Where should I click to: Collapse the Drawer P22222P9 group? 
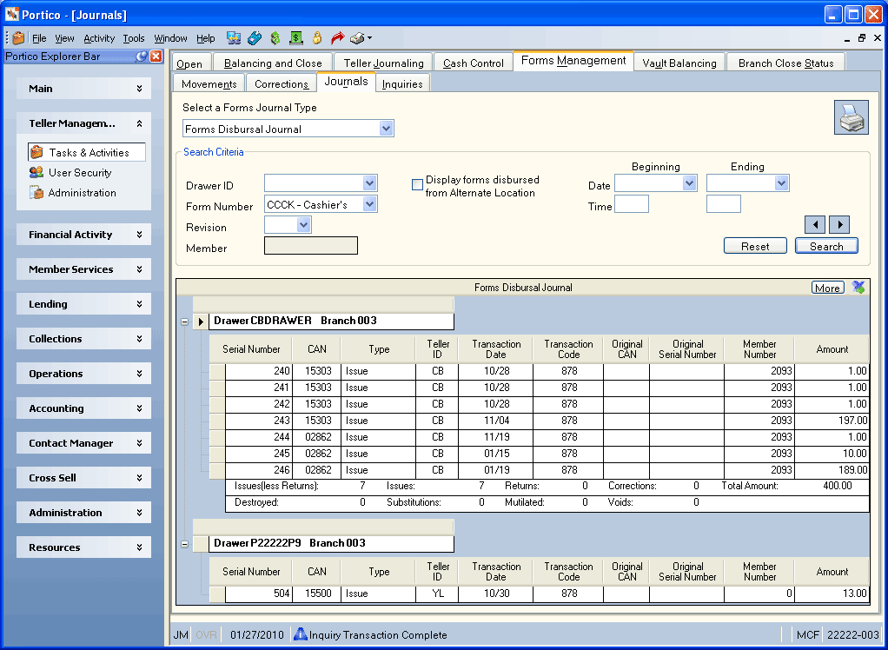point(184,544)
